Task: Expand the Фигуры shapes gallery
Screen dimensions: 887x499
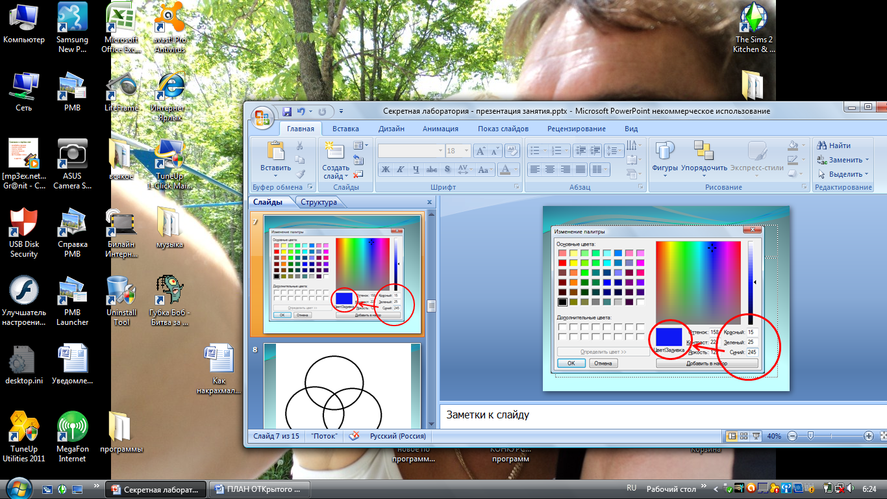Action: 664,158
